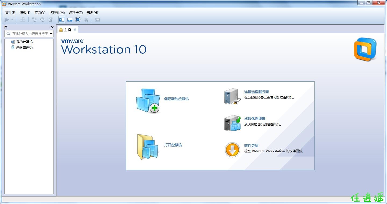Click the revert to snapshot toolbar icon
387x204 pixels.
pos(42,20)
